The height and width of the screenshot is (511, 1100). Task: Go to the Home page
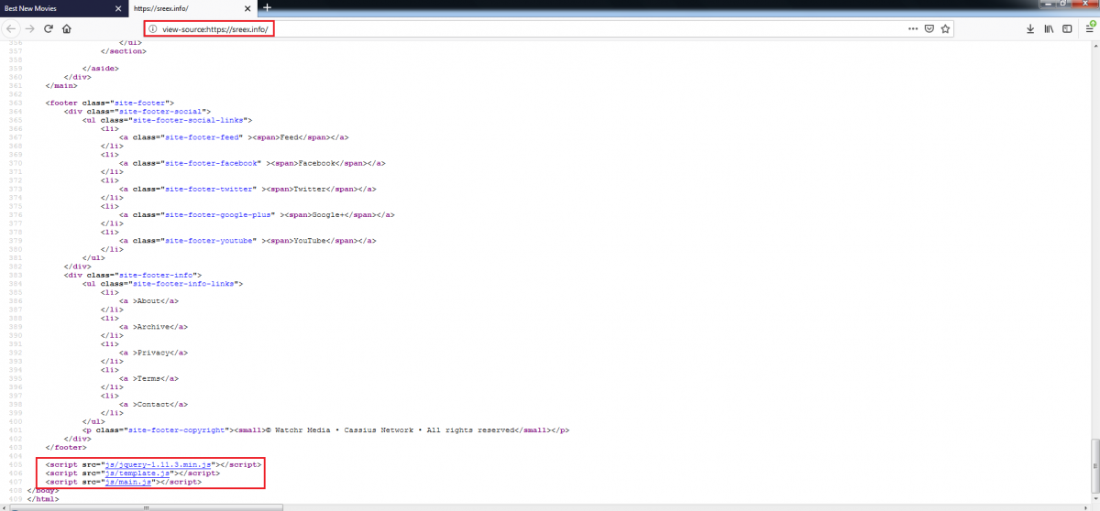coord(67,28)
